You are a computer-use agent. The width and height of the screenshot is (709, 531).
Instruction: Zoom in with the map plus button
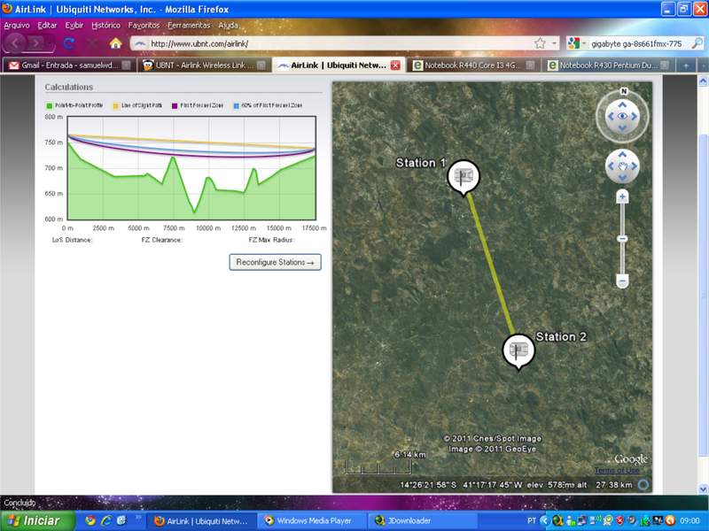(x=623, y=196)
